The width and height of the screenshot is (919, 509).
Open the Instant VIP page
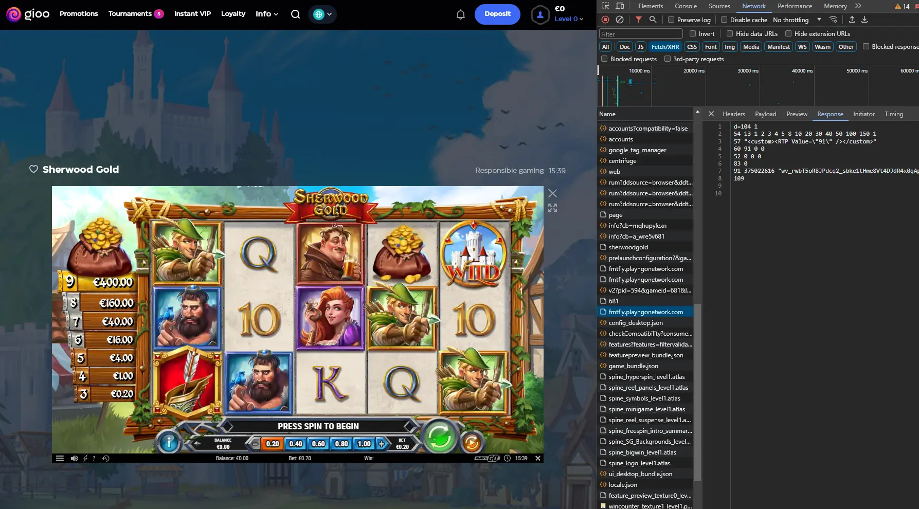click(x=192, y=14)
